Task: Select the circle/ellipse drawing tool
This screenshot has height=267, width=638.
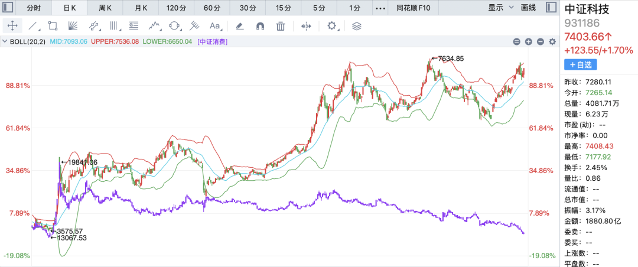Action: pos(174,26)
